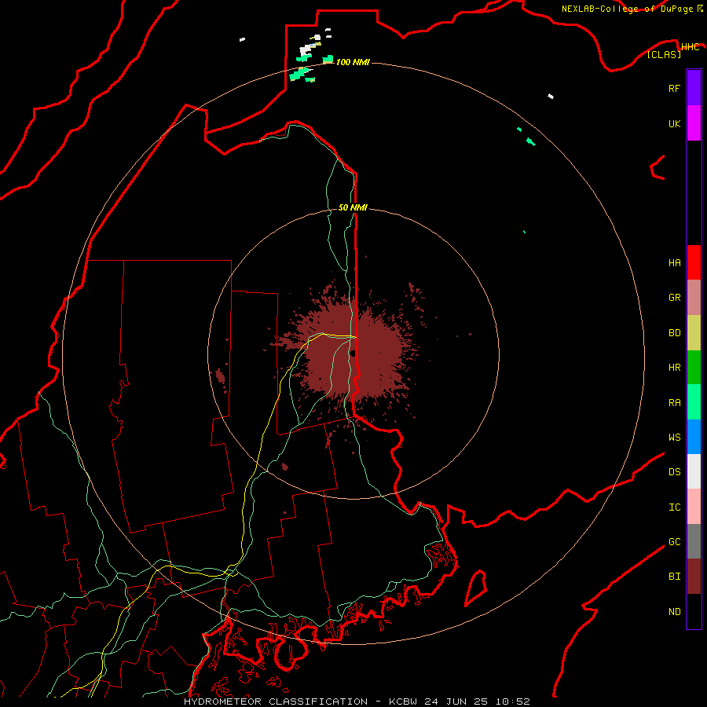Click the UK legend label
This screenshot has height=707, width=707.
(x=674, y=123)
